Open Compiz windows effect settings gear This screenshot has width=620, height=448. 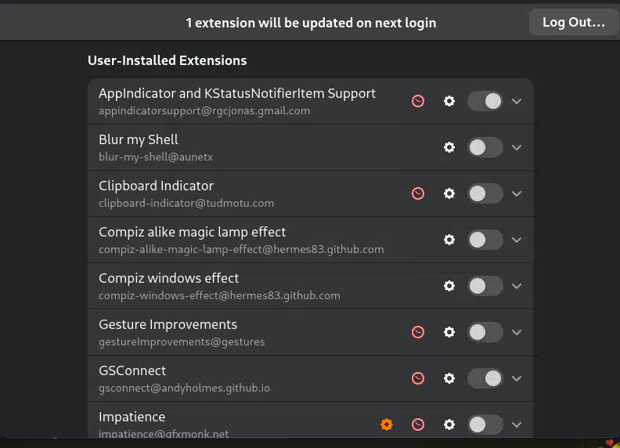[x=449, y=286]
